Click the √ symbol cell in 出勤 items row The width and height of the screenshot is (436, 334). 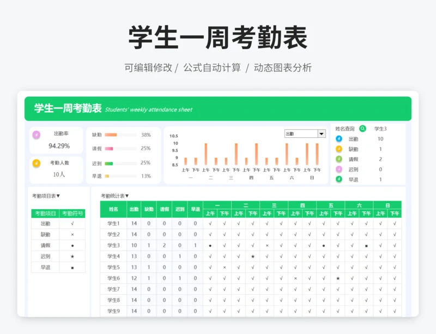point(72,223)
